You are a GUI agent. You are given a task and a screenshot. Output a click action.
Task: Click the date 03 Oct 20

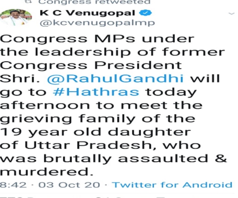(69, 185)
